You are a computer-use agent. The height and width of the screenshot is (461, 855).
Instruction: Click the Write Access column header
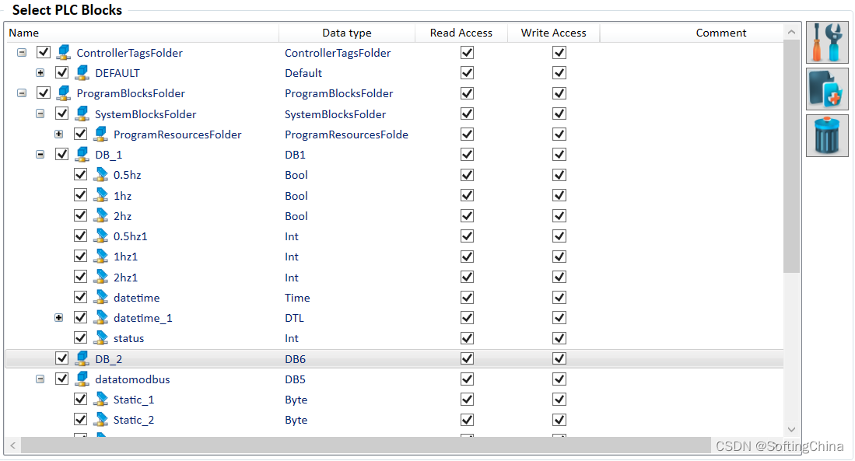pos(553,33)
